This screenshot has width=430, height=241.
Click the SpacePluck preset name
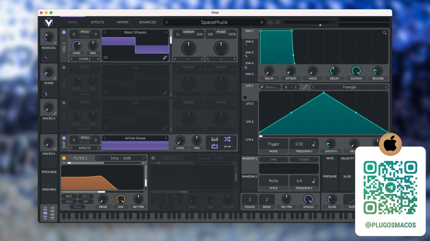click(214, 22)
